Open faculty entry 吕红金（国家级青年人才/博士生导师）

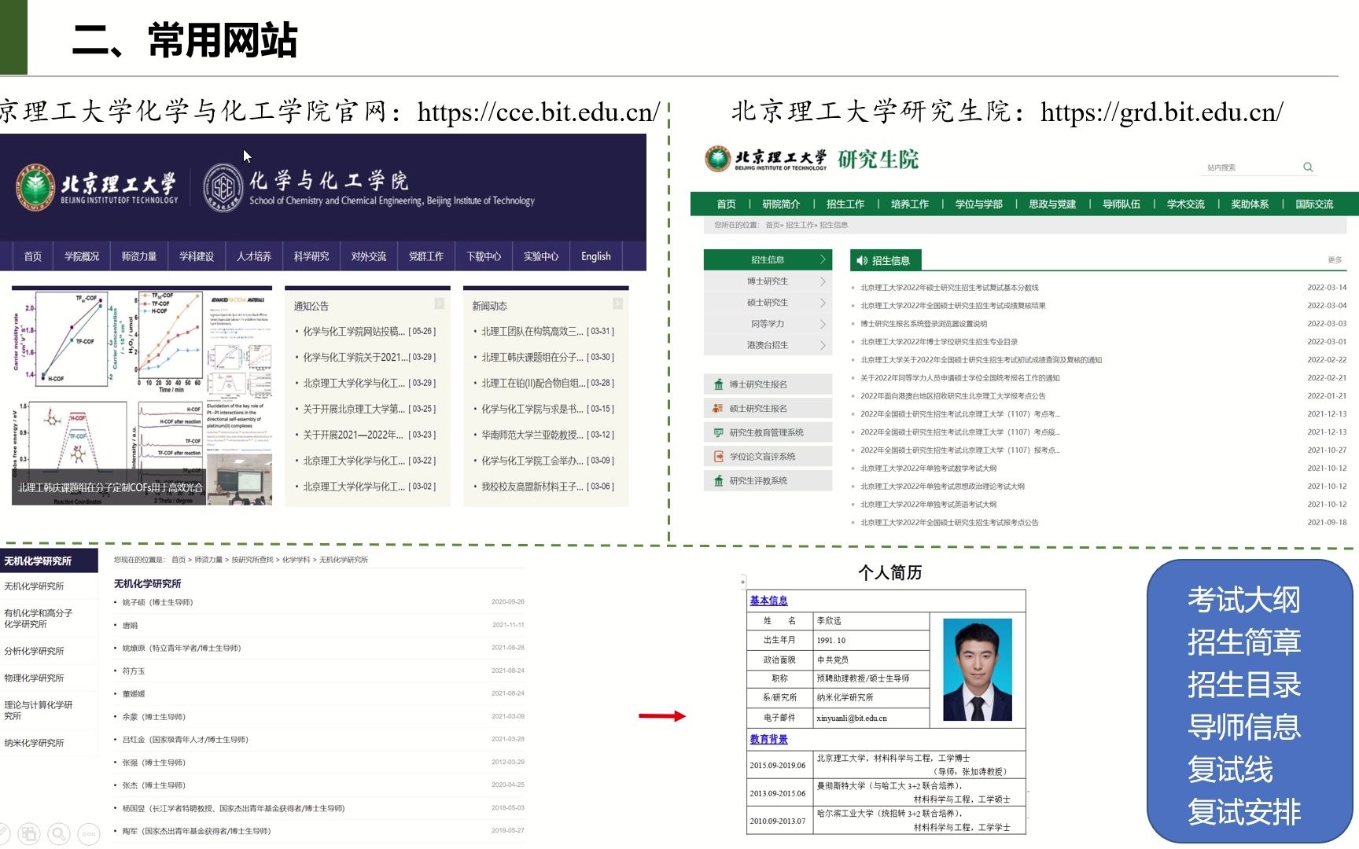coord(185,740)
